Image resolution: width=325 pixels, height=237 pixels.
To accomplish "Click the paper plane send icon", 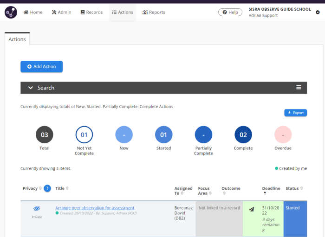I will pyautogui.click(x=251, y=209).
